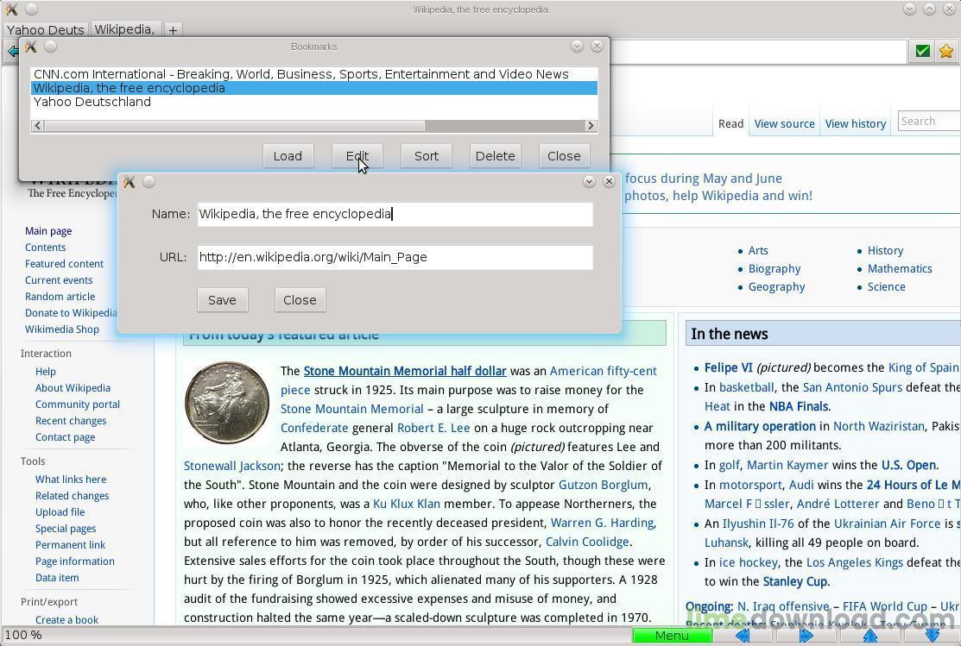The height and width of the screenshot is (646, 961).
Task: Click into the bookmark URL field
Action: (395, 257)
